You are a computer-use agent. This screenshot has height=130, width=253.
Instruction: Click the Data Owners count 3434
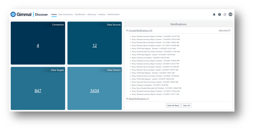tap(95, 91)
